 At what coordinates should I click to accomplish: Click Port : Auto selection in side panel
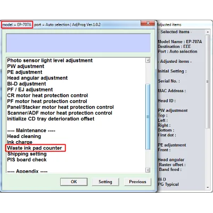tap(177, 52)
